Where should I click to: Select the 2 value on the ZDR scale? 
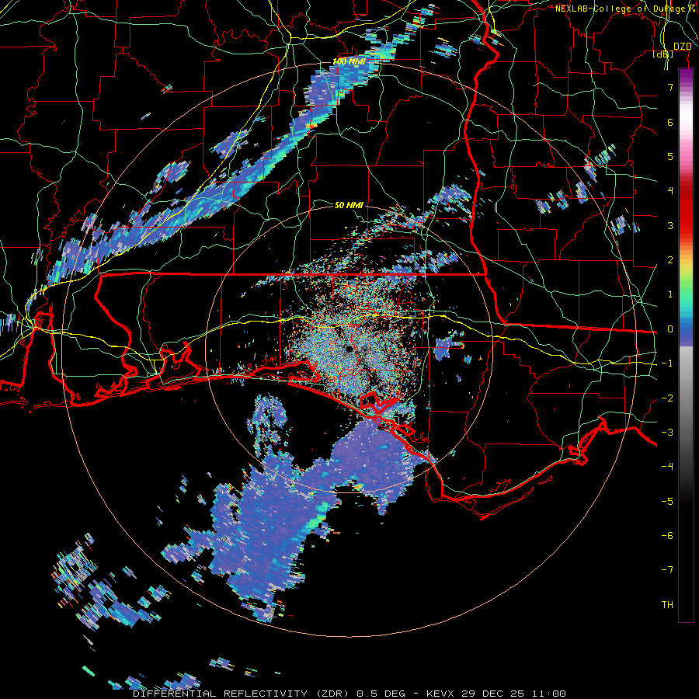click(670, 260)
